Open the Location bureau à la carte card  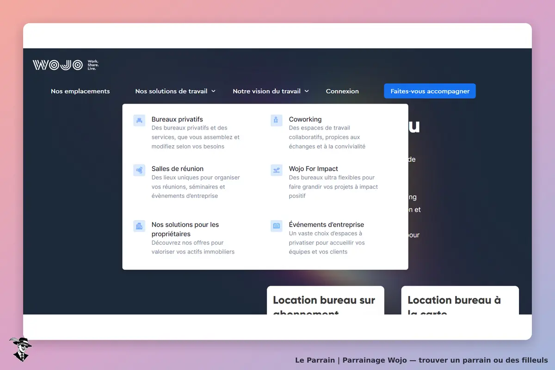(460, 301)
